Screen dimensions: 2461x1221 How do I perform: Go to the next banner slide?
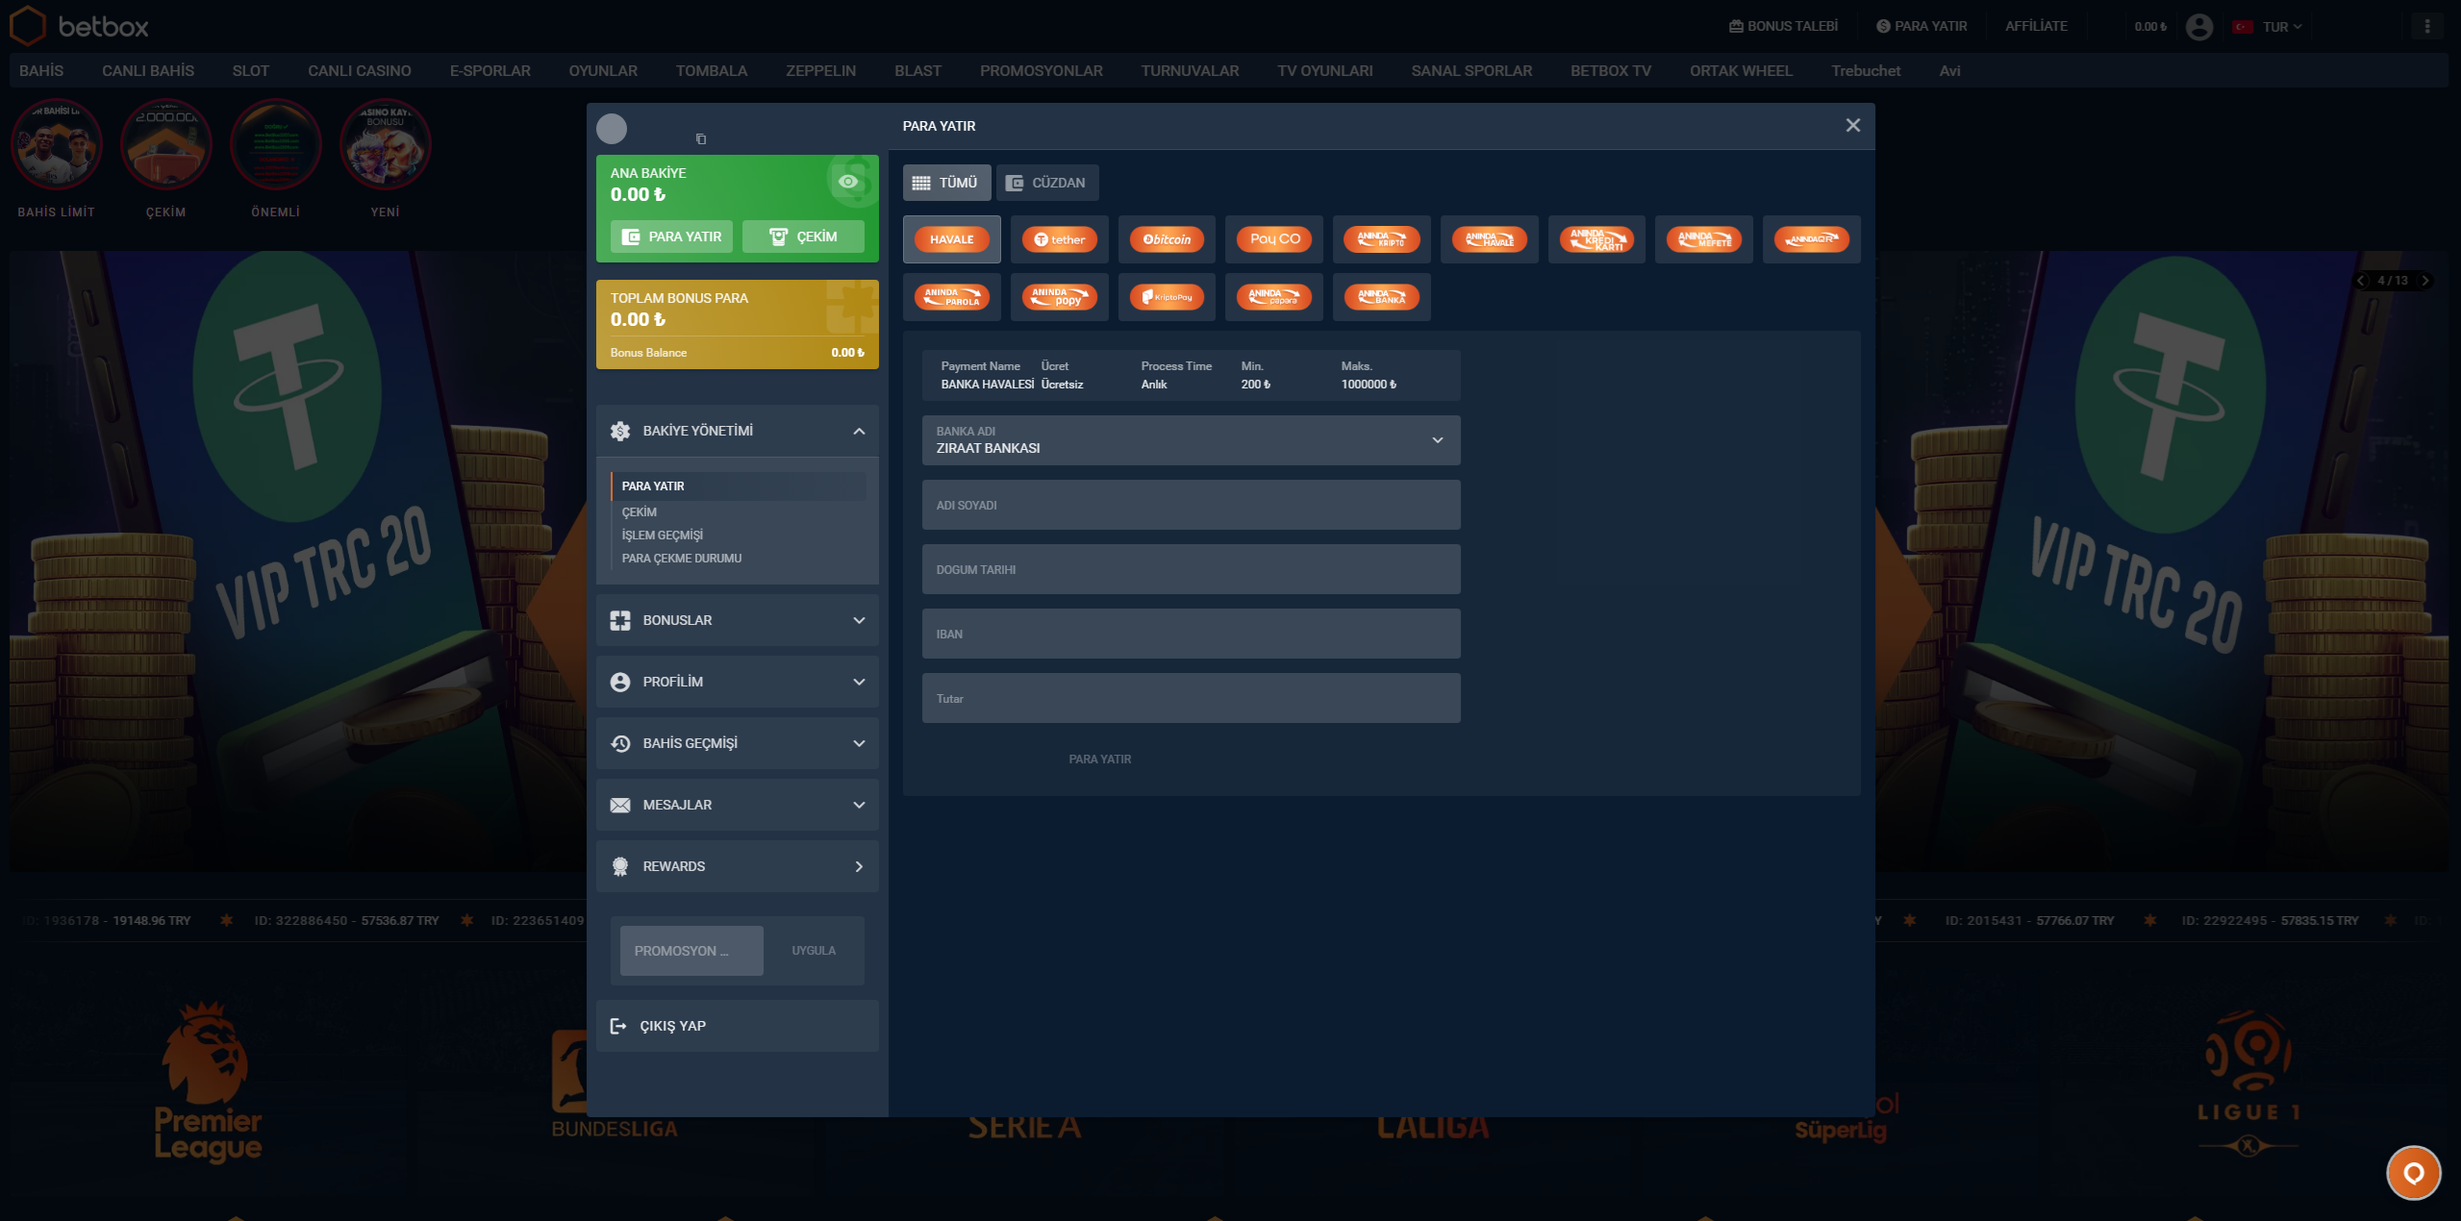click(2425, 281)
